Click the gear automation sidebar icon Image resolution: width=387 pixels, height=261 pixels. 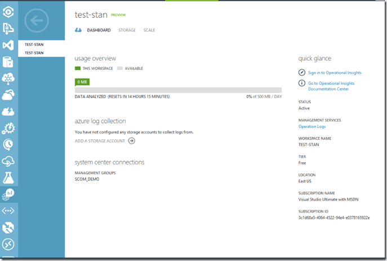8,128
